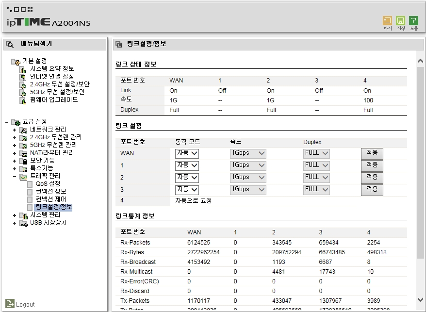Click the 인터넷 연결 설정 icon
426x312 pixels.
tap(23, 77)
